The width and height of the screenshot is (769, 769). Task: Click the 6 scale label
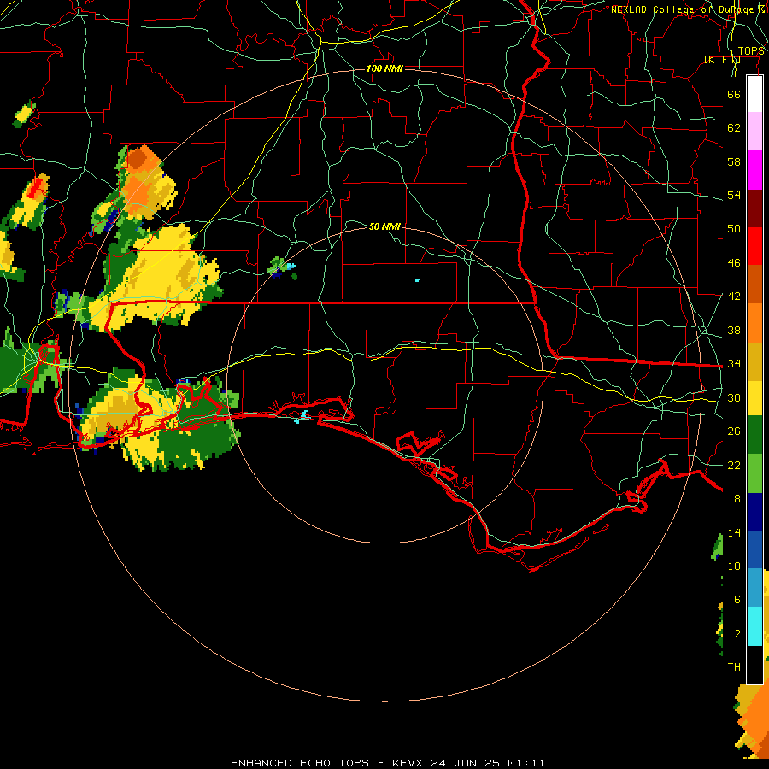[x=737, y=600]
